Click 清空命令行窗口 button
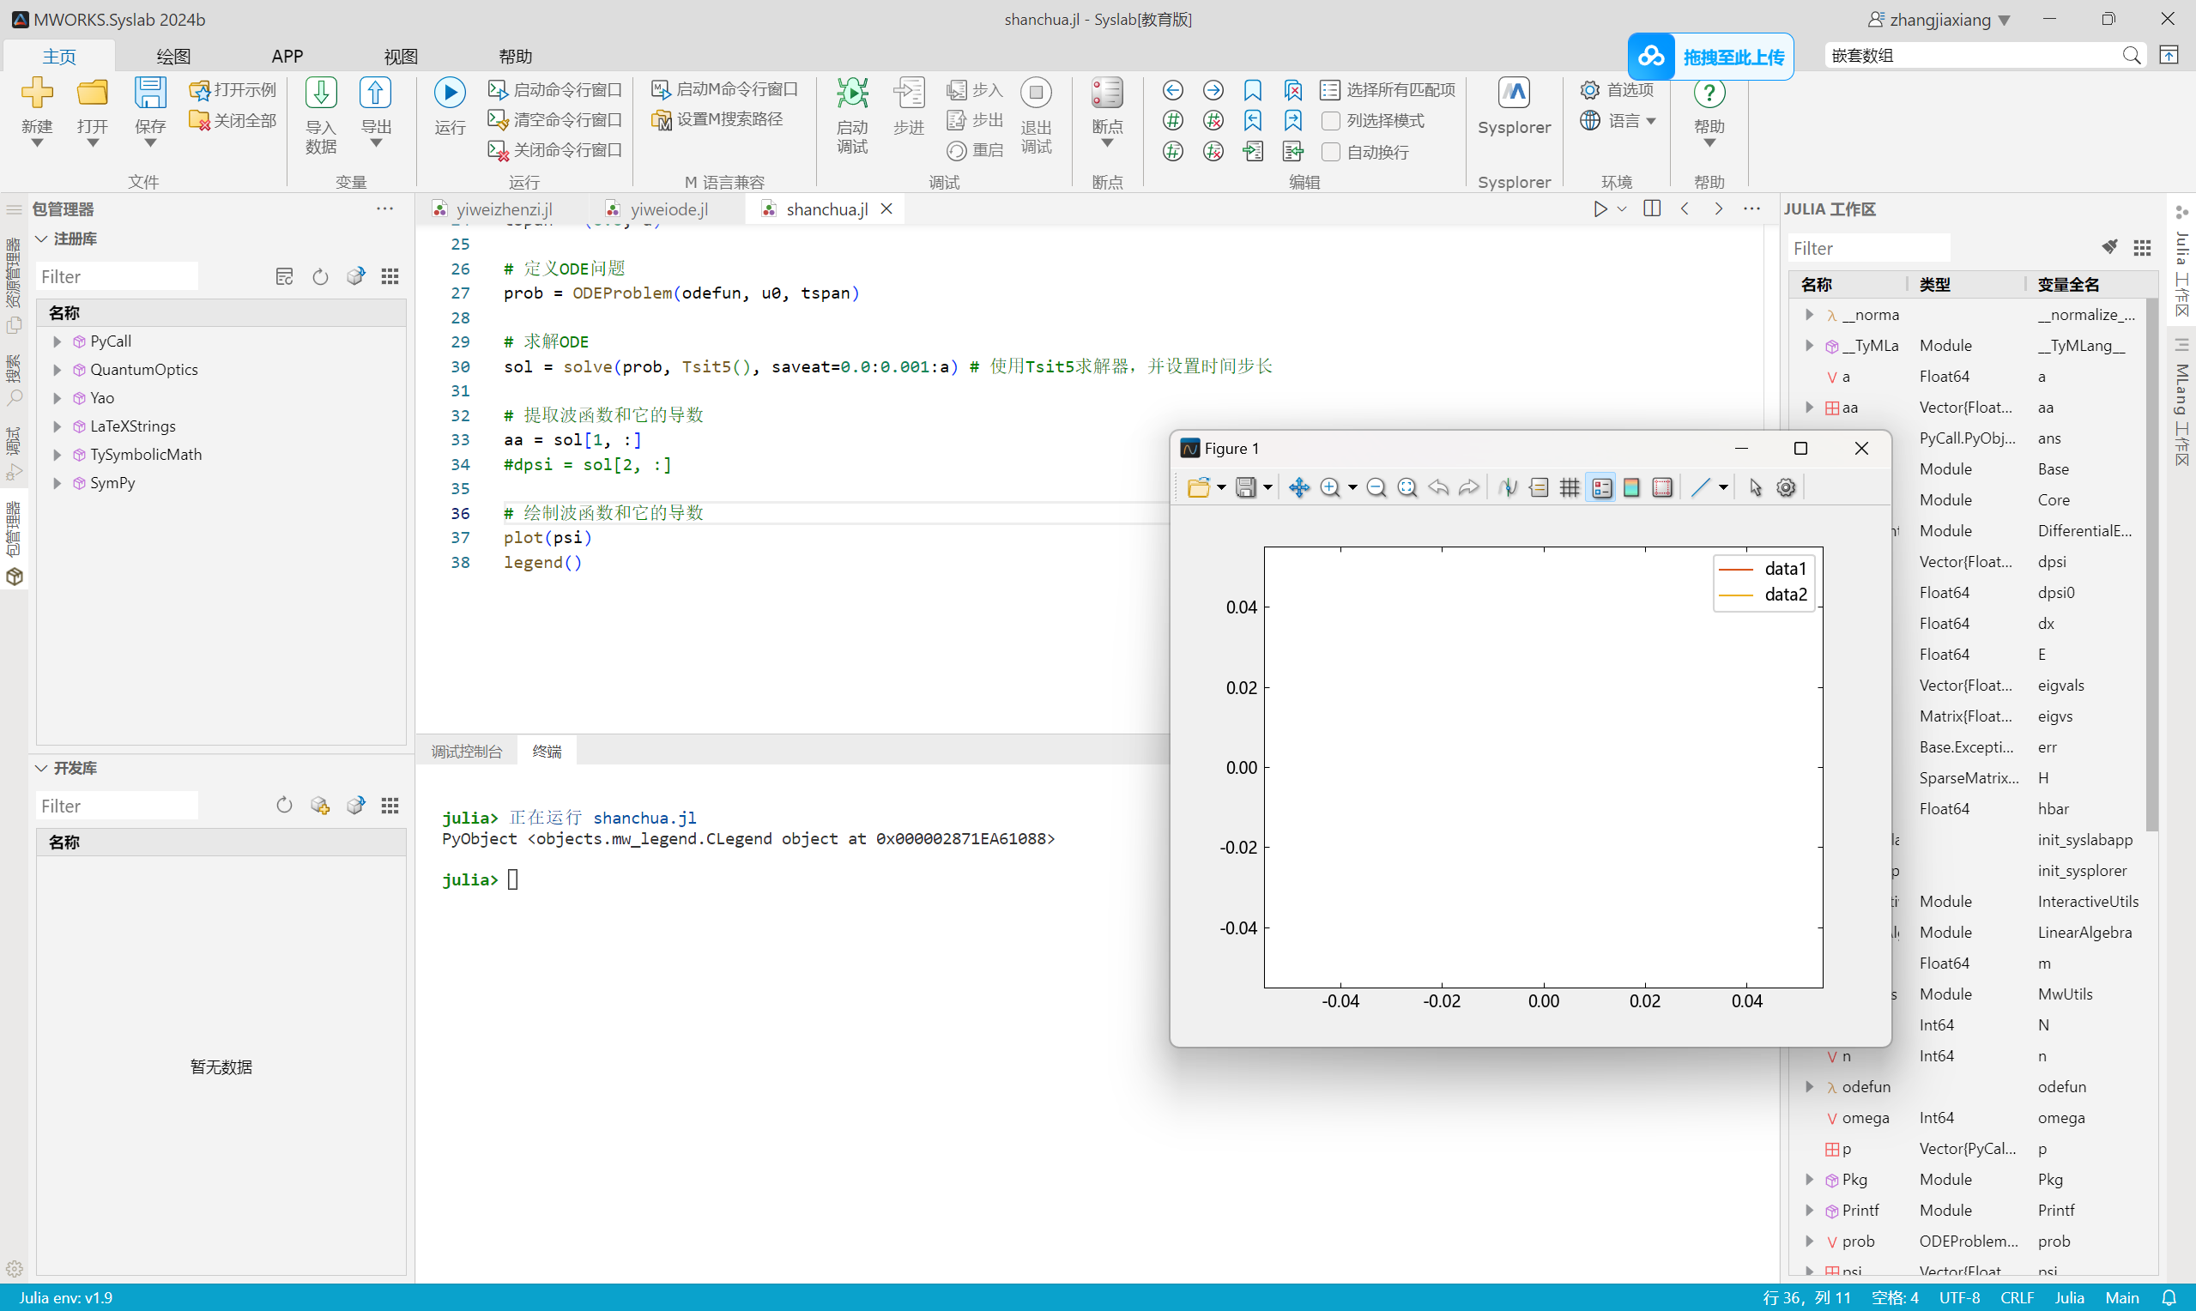The height and width of the screenshot is (1311, 2196). pyautogui.click(x=555, y=119)
